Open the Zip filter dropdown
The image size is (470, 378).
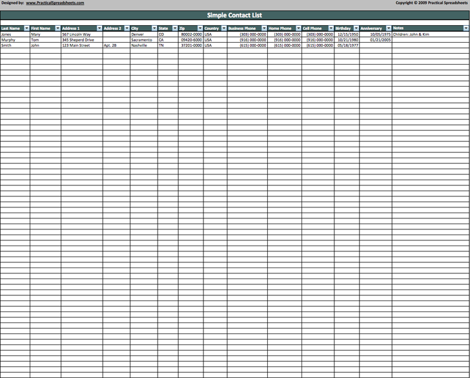(200, 28)
